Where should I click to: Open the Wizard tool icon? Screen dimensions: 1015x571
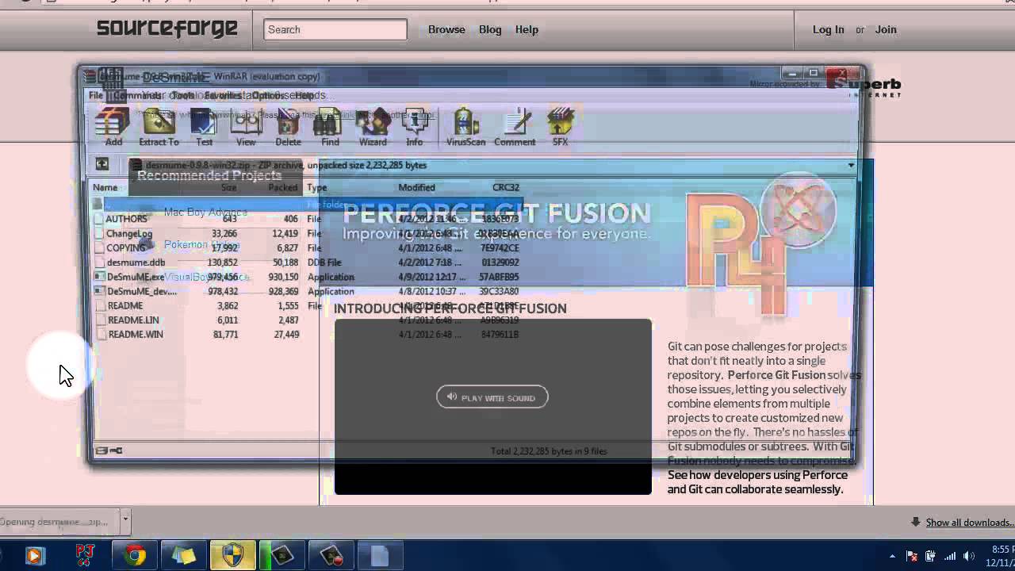373,127
